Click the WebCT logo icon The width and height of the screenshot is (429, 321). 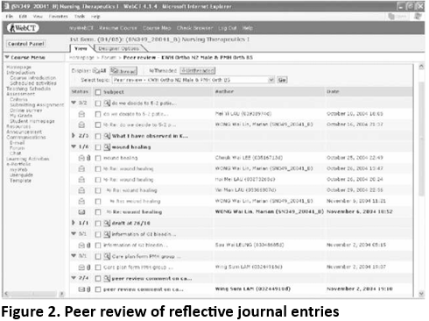(23, 28)
